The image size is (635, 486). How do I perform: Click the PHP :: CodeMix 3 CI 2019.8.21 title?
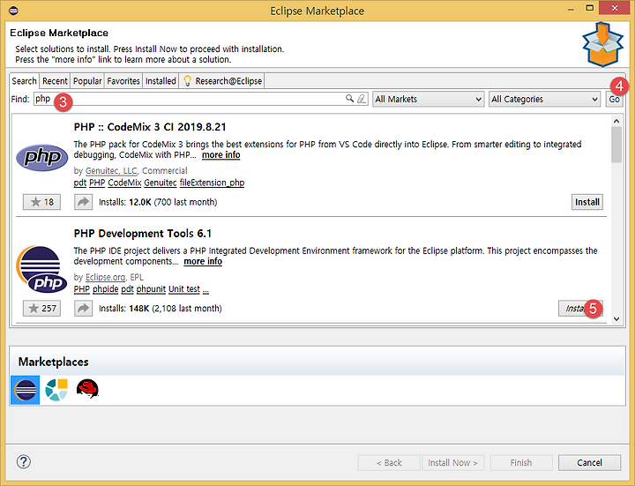[x=150, y=127]
